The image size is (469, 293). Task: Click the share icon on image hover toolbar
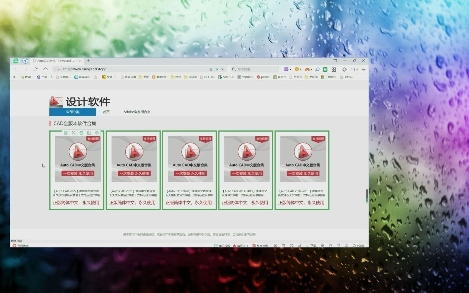[89, 133]
